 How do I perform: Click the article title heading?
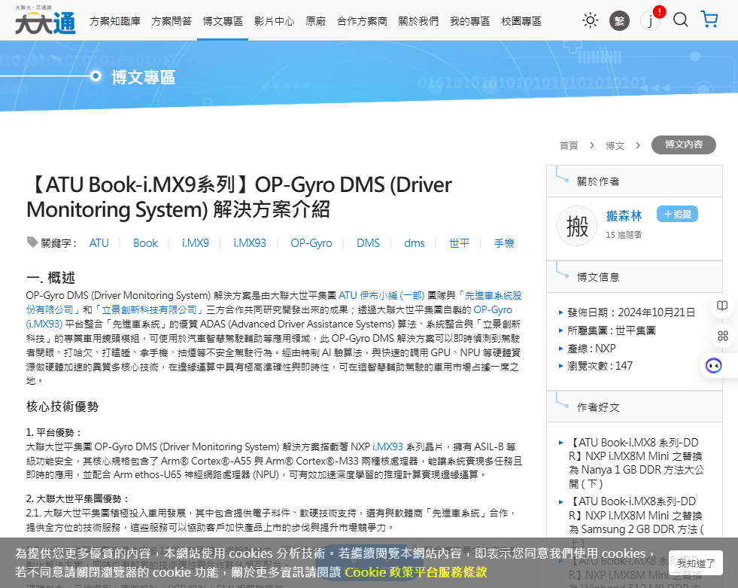coord(239,197)
